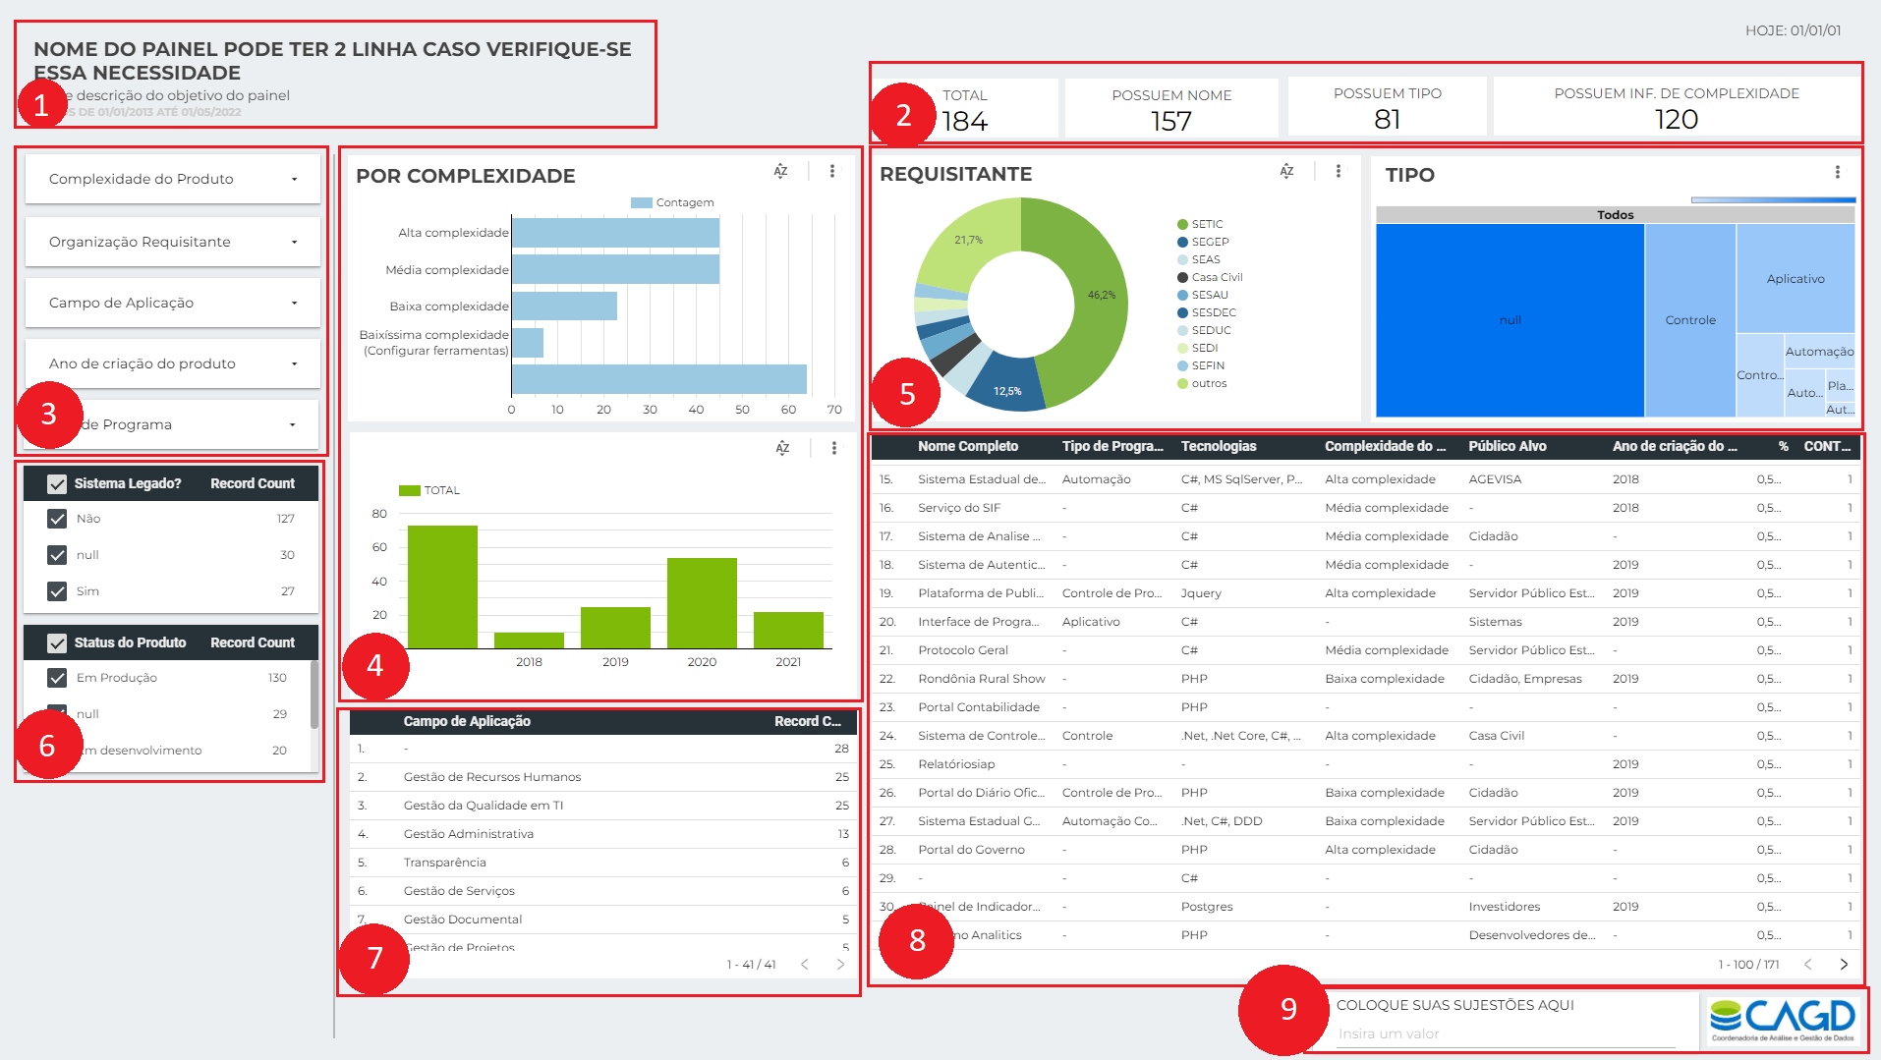This screenshot has height=1060, width=1881.
Task: Open three-dot menu on TIPO treemap
Action: pos(1837,172)
